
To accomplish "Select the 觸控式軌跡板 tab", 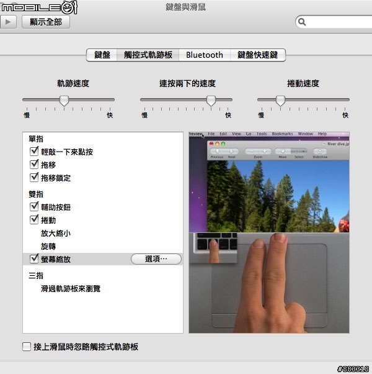I will coord(148,55).
